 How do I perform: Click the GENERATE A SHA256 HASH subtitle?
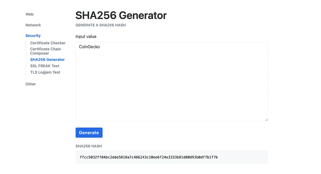click(100, 25)
